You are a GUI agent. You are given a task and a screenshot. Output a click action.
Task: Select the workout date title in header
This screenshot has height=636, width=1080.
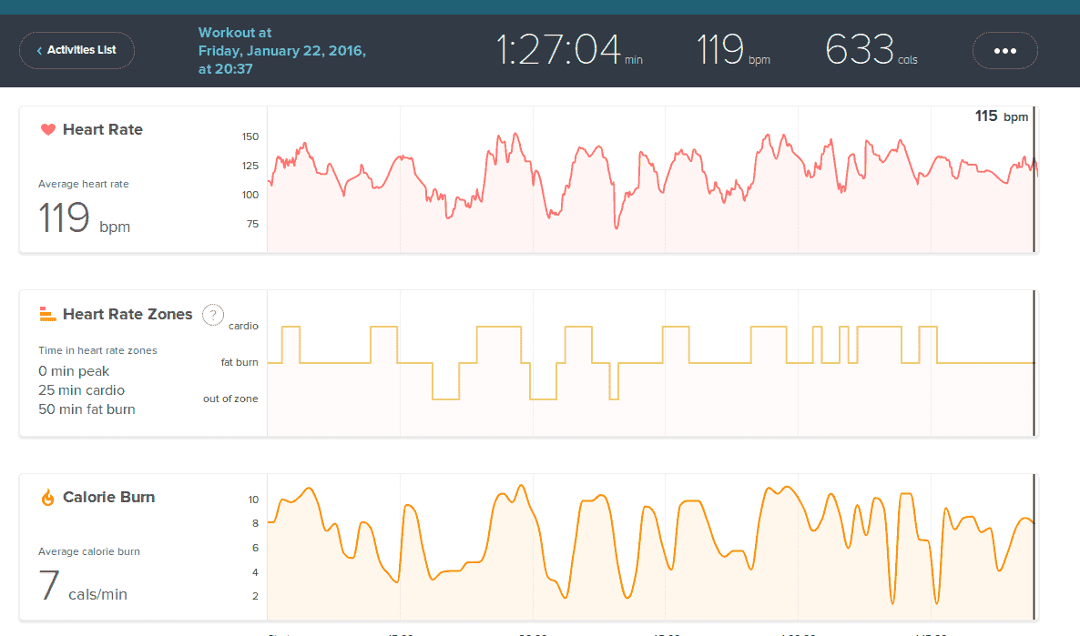(x=281, y=51)
